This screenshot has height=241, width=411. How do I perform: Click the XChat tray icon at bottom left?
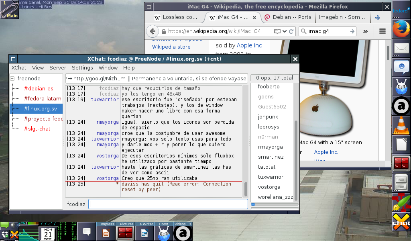click(x=14, y=234)
